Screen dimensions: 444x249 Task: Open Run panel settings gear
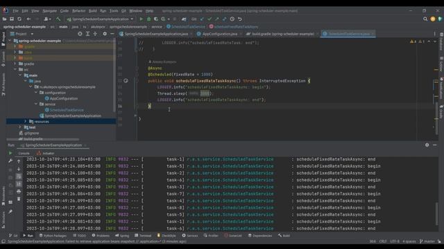click(427, 145)
